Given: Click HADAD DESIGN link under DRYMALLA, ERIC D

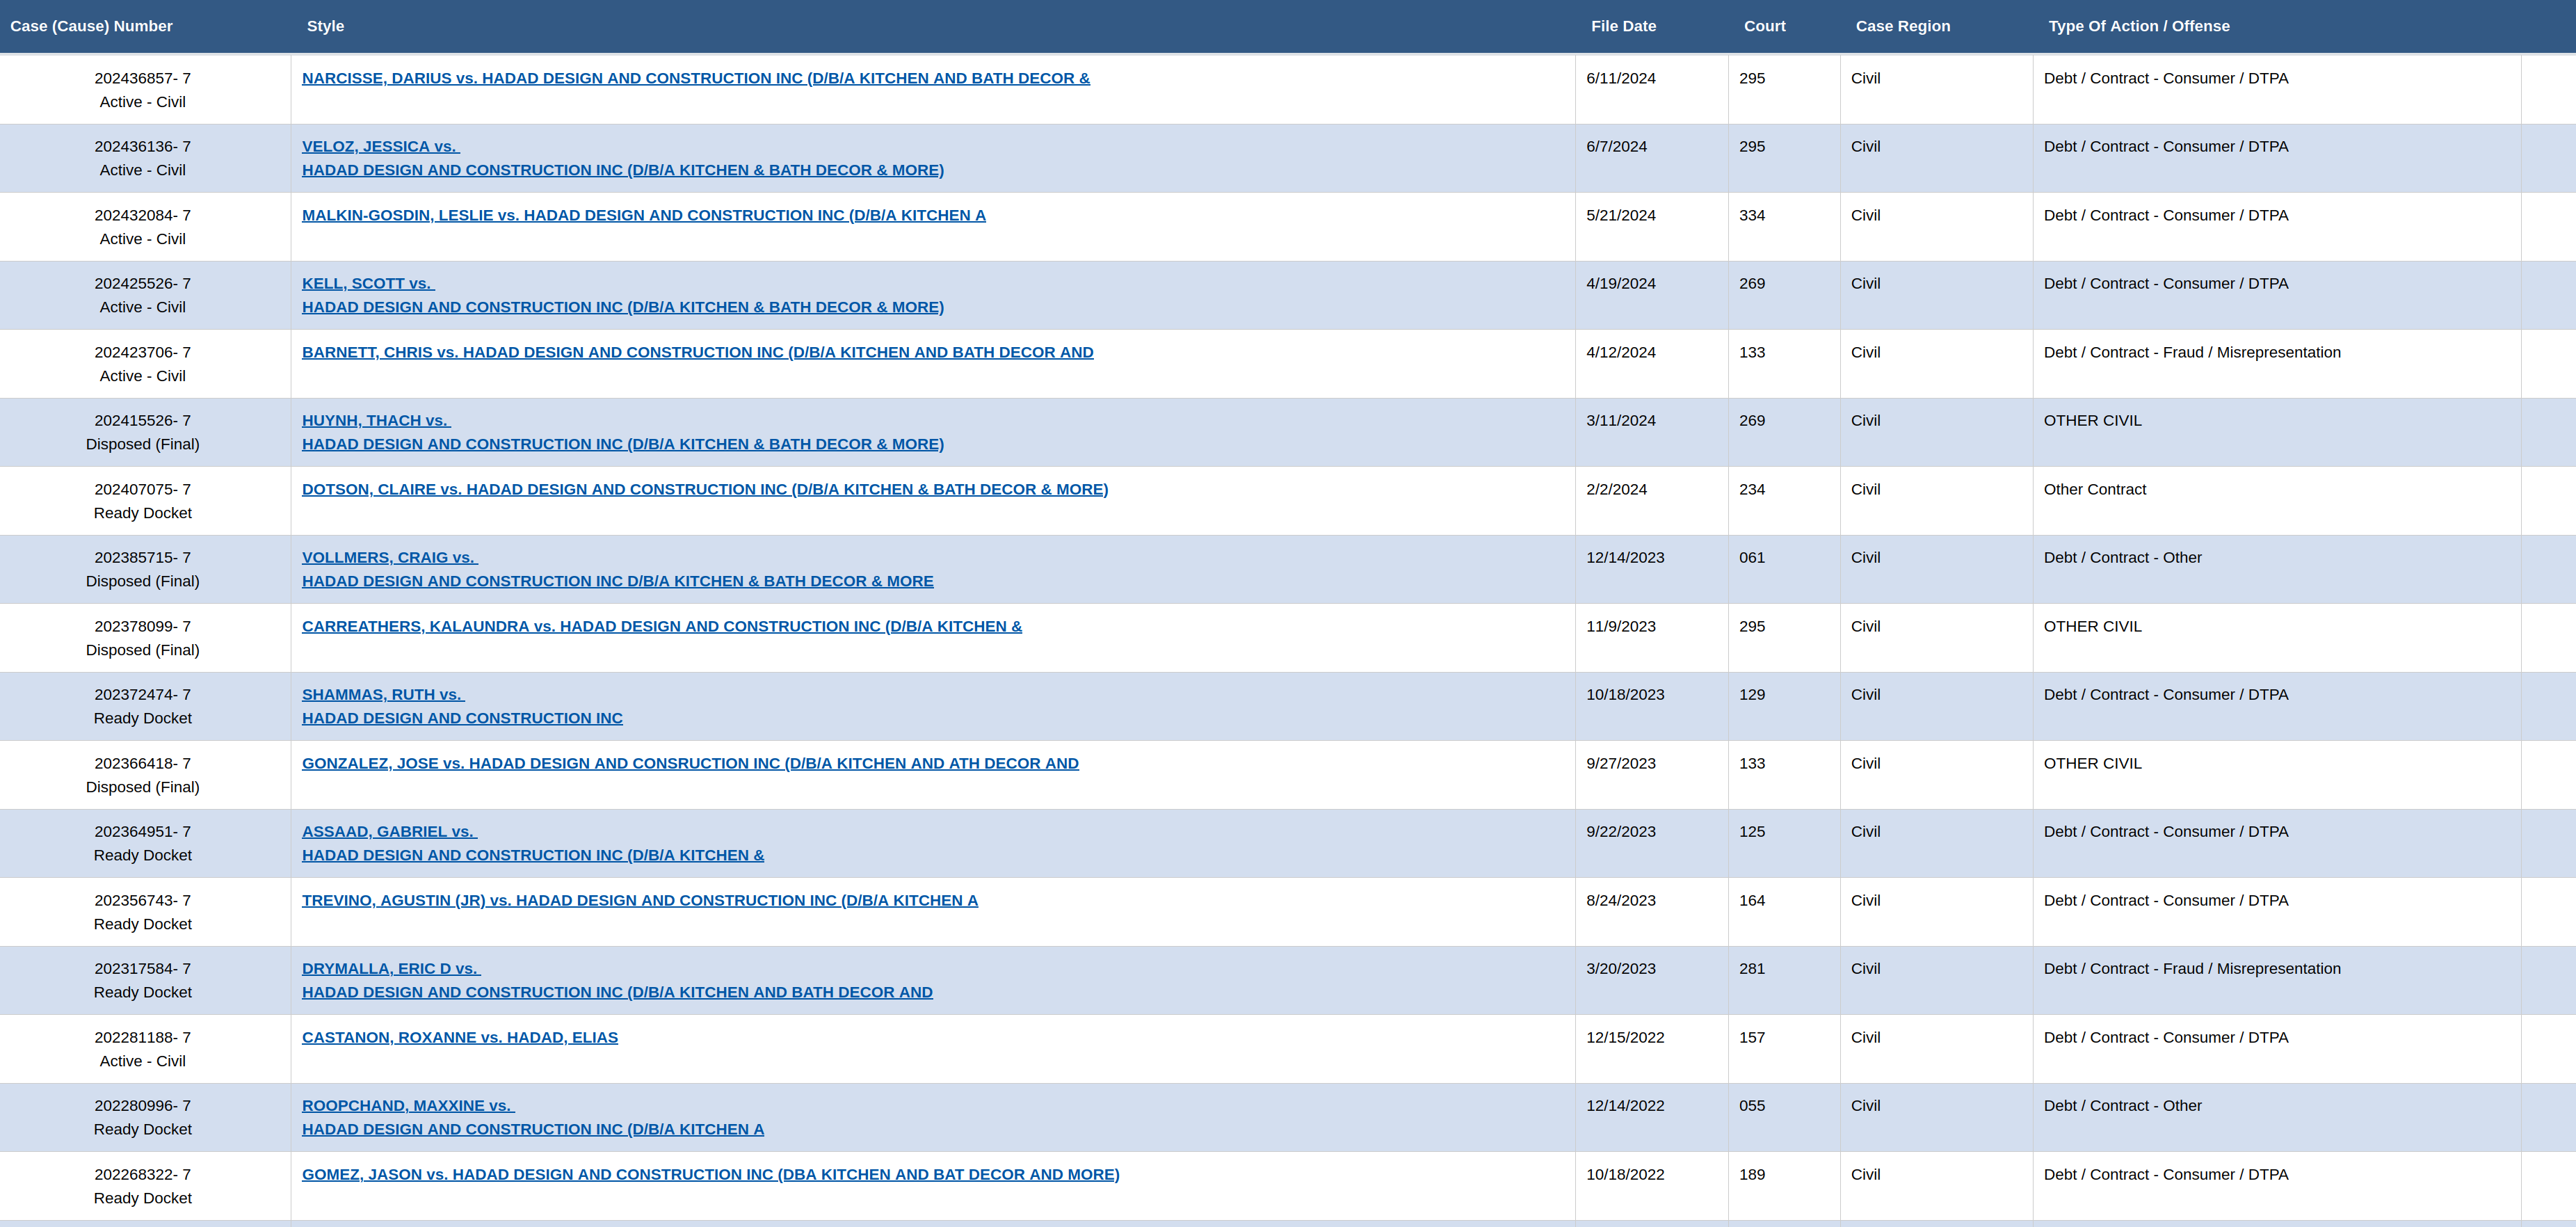Looking at the screenshot, I should [617, 992].
